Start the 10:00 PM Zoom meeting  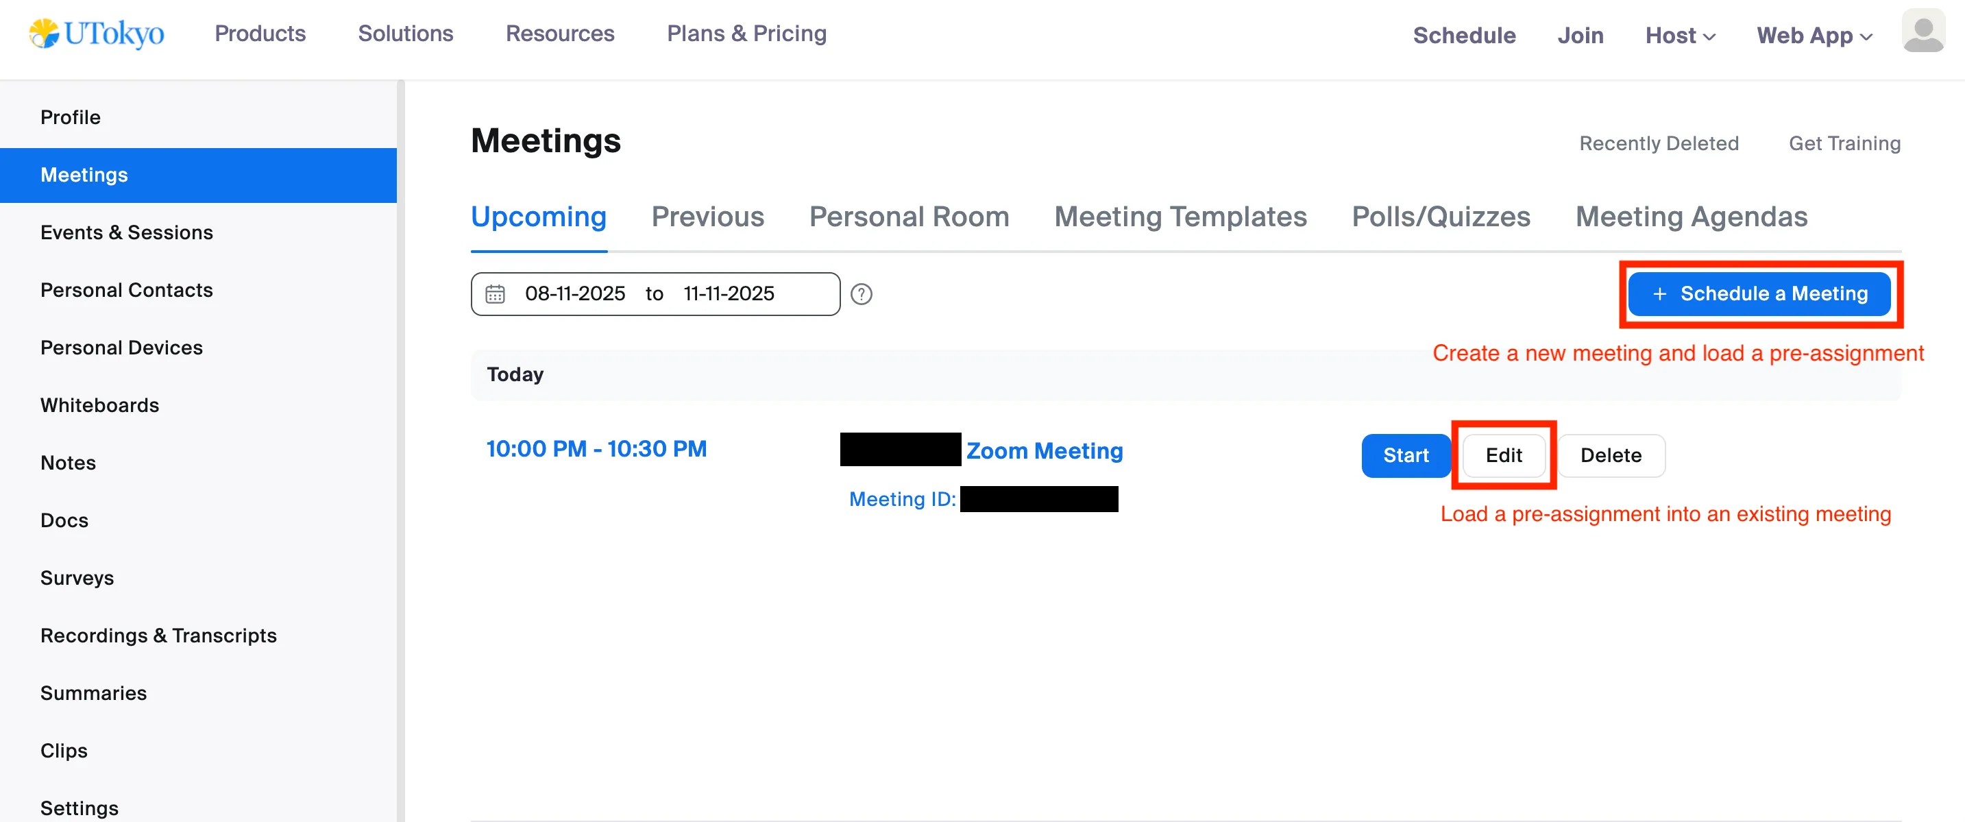[1405, 456]
